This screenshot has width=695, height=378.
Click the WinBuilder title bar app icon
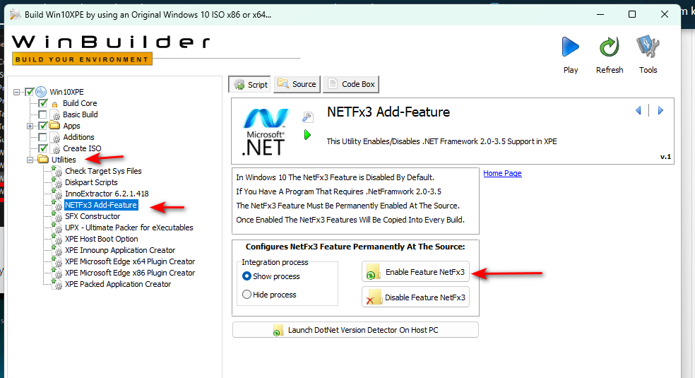click(x=16, y=15)
